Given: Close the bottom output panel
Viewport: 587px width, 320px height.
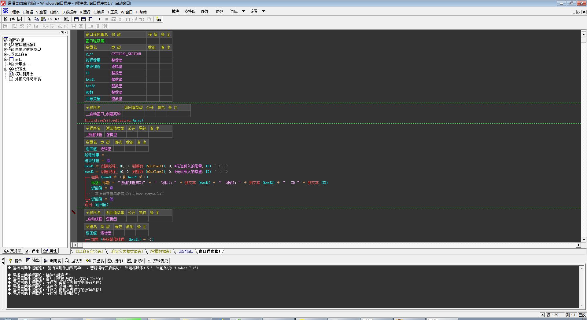Looking at the screenshot, I should [3, 259].
